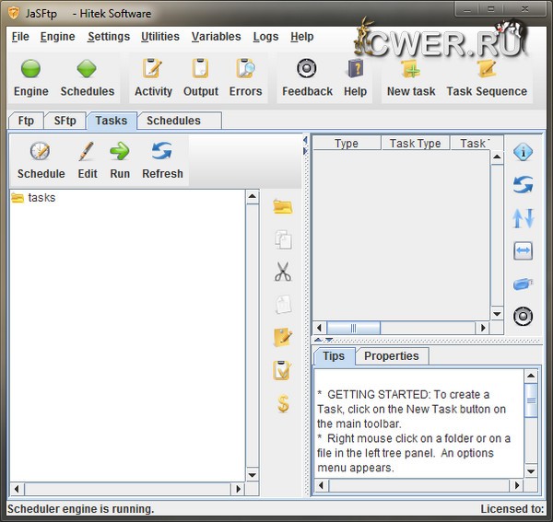This screenshot has height=522, width=553.
Task: Collapse left pane using the left-pointing divider arrow
Action: point(305,140)
